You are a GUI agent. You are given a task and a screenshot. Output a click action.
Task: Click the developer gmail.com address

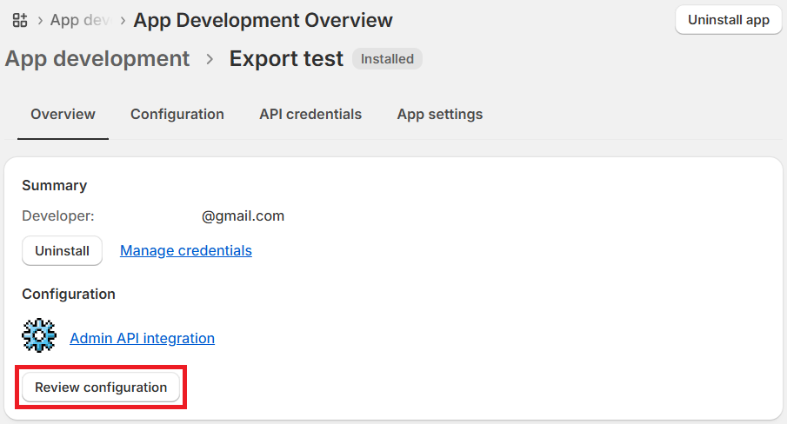[243, 216]
